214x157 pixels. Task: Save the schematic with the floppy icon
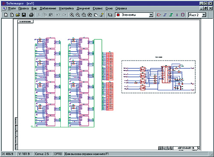point(24,15)
